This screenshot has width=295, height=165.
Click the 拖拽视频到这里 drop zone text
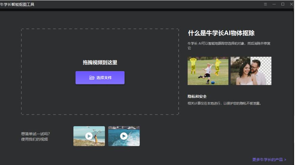100,62
